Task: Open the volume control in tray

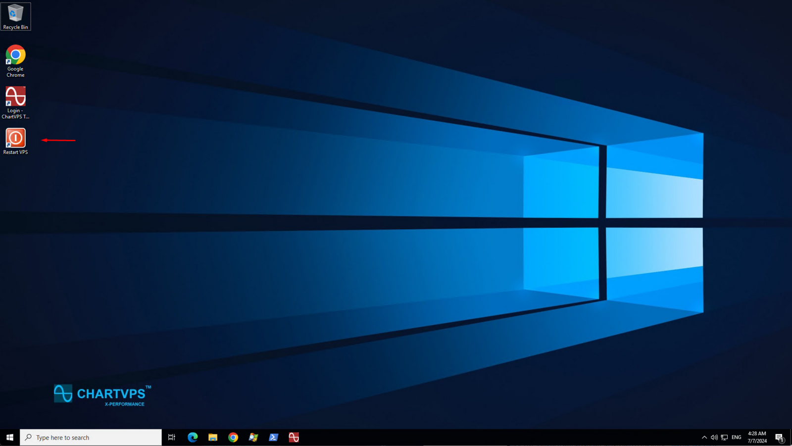Action: (714, 437)
